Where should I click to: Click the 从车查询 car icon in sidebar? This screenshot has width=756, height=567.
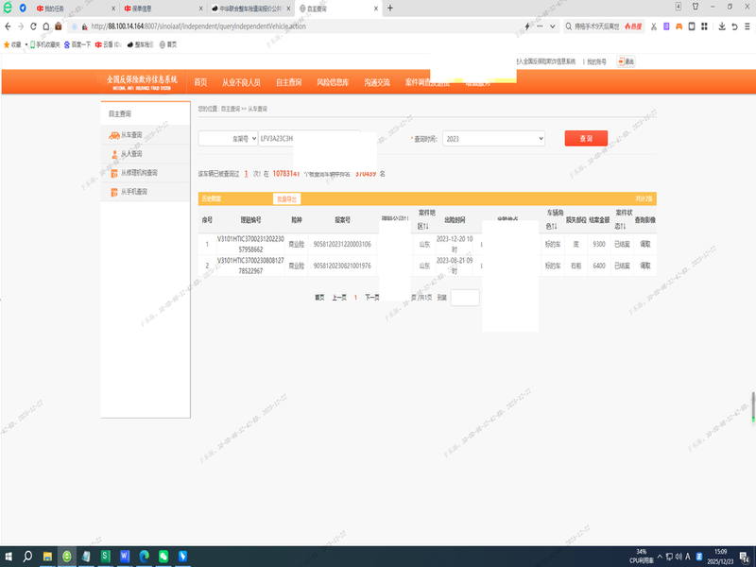pyautogui.click(x=113, y=136)
